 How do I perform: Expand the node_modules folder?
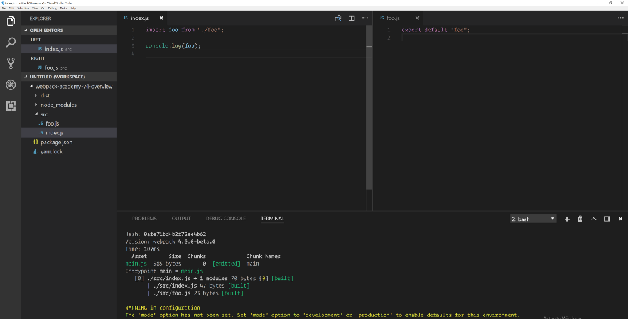(x=69, y=105)
